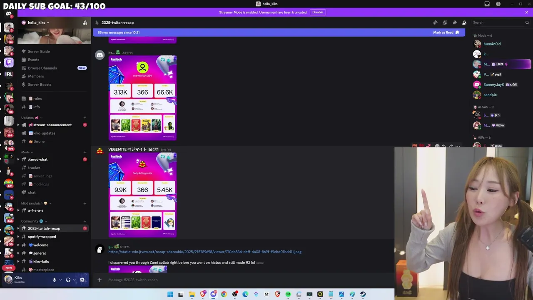Collapse the Mods category
The height and width of the screenshot is (300, 533).
coord(27,152)
